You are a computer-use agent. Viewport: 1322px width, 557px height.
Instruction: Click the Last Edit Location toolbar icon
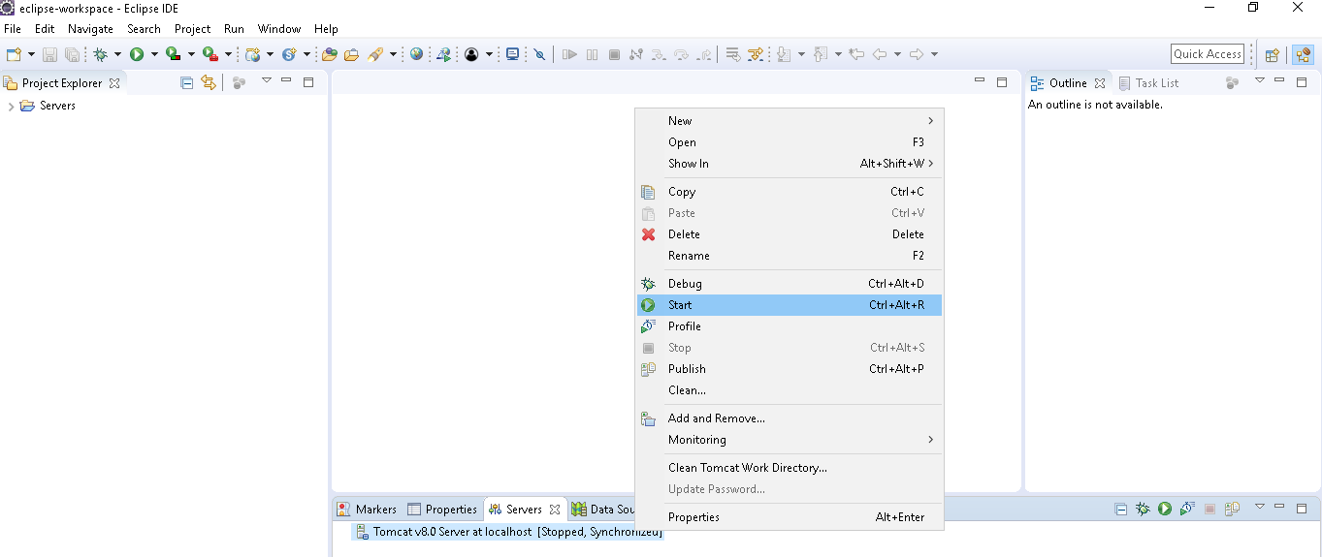[856, 54]
